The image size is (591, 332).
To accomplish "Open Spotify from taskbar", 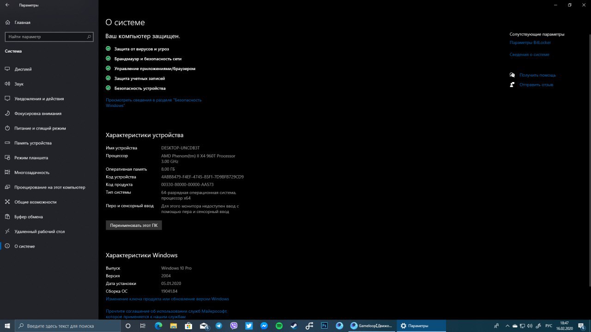I will (x=279, y=326).
